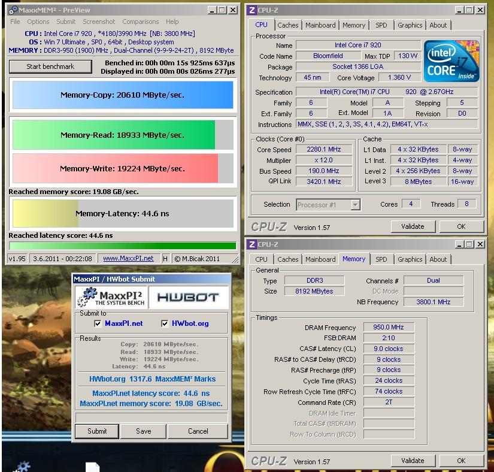494x472 pixels.
Task: Click the DRAM Frequency 950.0 MHz value
Action: [x=389, y=327]
